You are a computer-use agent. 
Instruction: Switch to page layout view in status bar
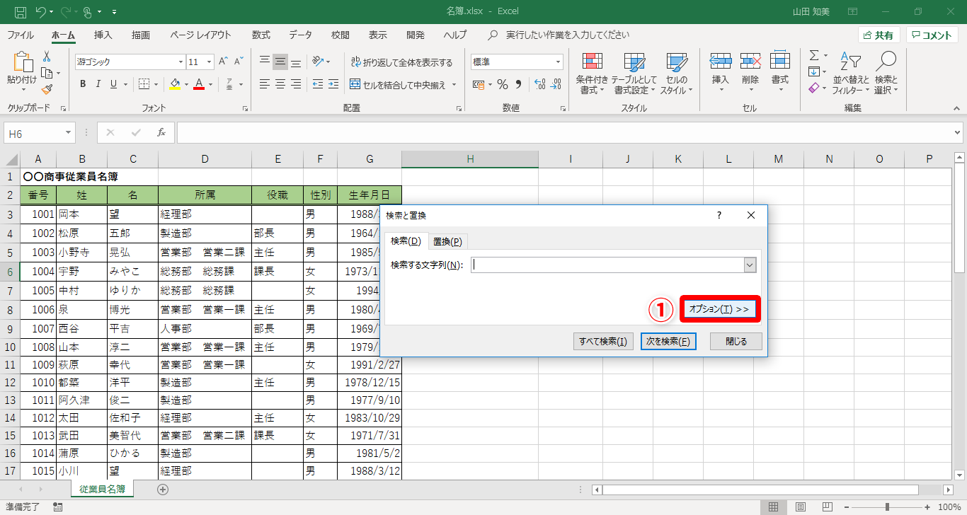tap(800, 507)
